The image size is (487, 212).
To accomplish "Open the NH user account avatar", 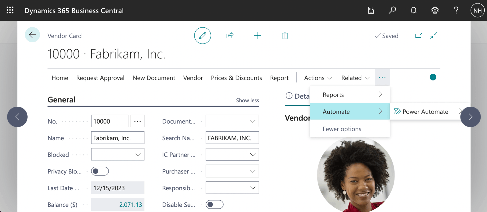I will (477, 10).
